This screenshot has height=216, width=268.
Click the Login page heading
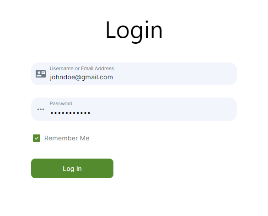point(134,31)
